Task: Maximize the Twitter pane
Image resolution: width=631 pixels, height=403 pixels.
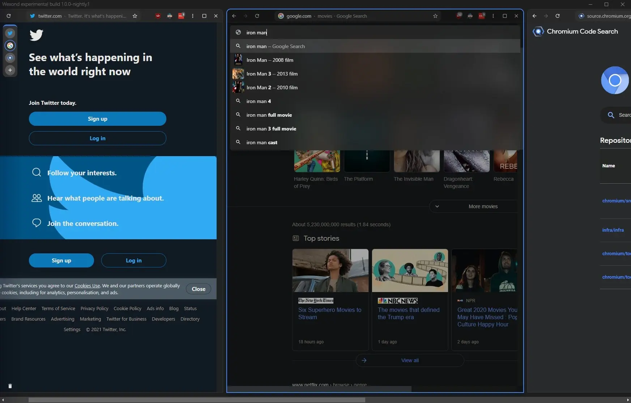Action: pos(204,16)
